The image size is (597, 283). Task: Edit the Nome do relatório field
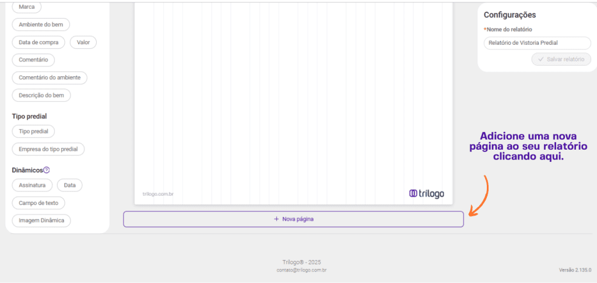coord(537,43)
